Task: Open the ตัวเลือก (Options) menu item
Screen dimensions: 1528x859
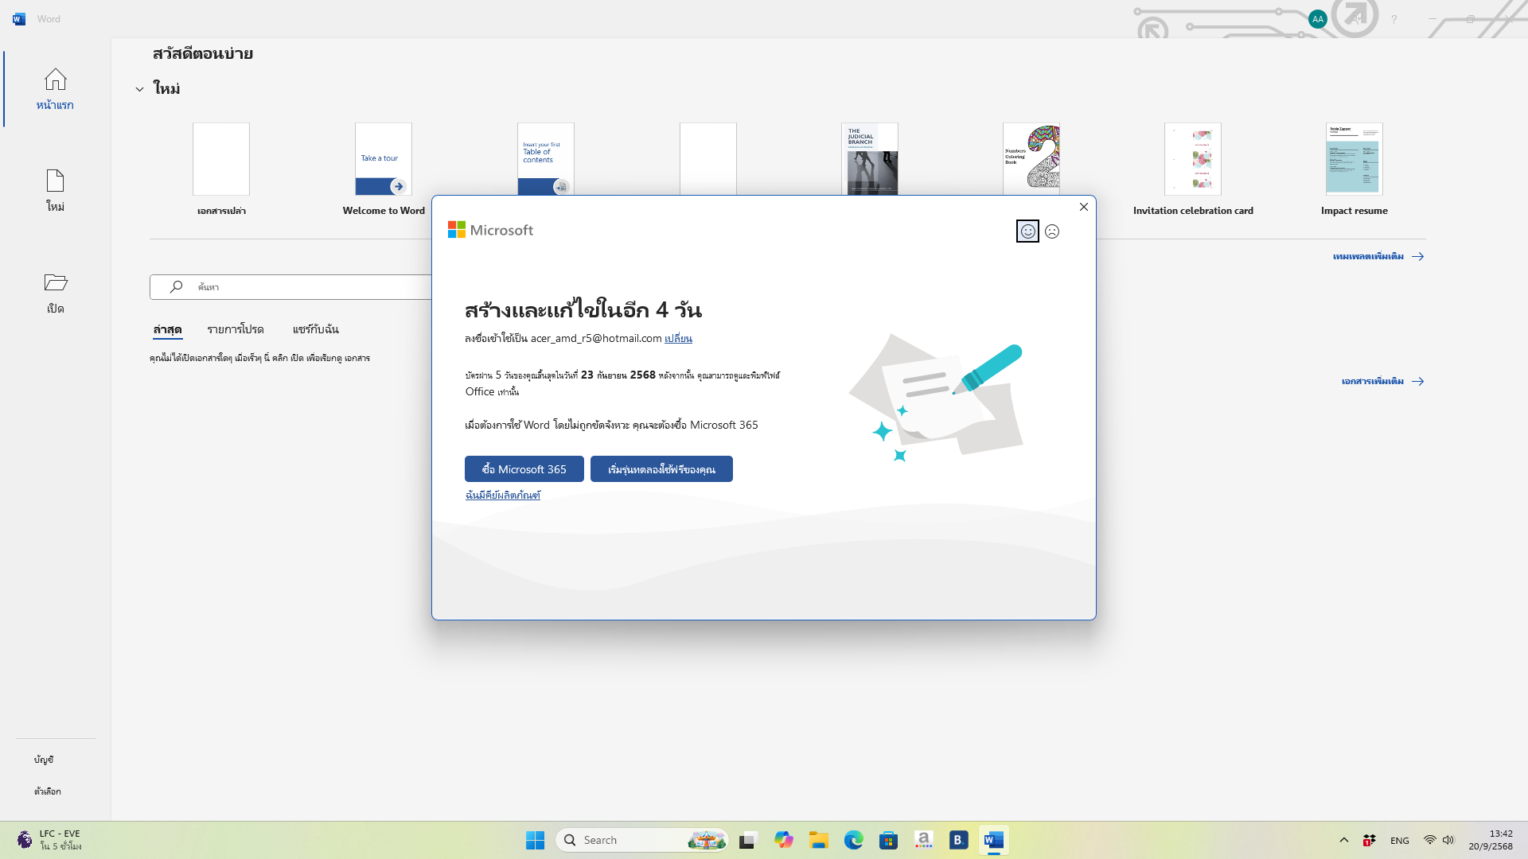Action: (48, 791)
